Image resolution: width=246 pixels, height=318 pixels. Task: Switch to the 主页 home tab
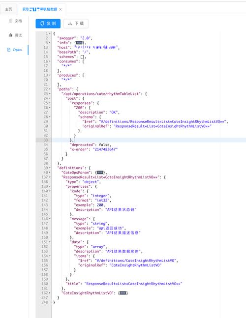click(x=8, y=9)
